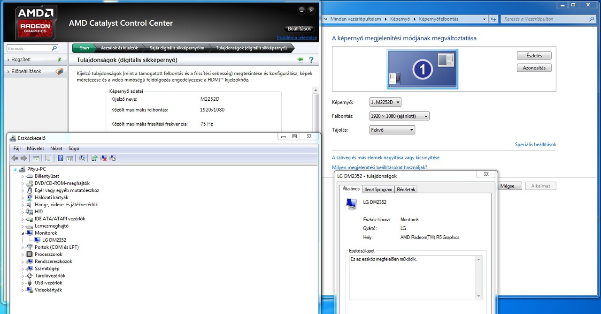
Task: Expand the DVD/CD-ROM-meghajtók category
Action: click(x=23, y=183)
